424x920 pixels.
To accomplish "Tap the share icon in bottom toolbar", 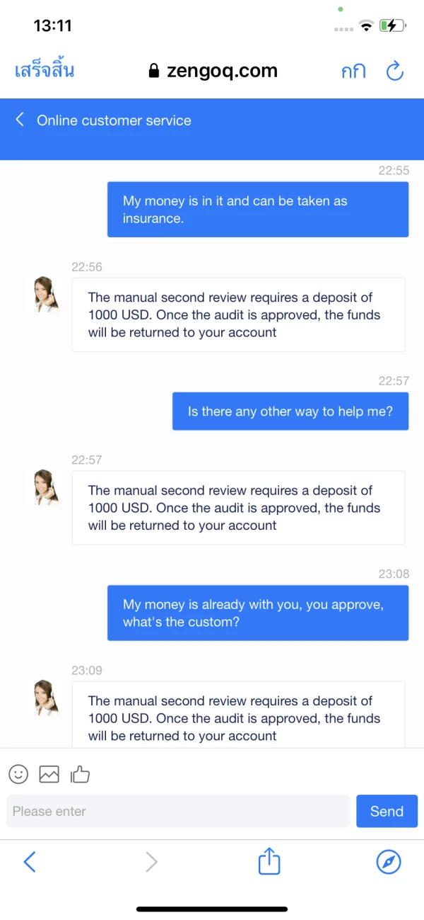I will click(x=269, y=861).
